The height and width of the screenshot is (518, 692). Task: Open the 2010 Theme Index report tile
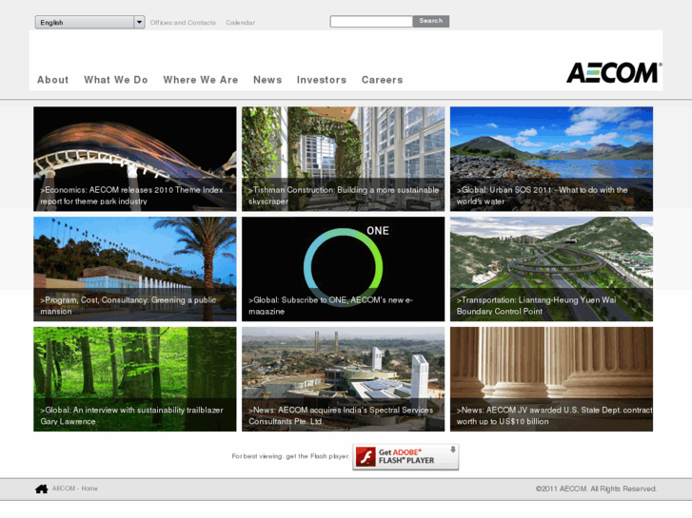tap(135, 159)
